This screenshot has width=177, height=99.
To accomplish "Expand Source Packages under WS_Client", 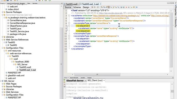I will click(2, 12).
